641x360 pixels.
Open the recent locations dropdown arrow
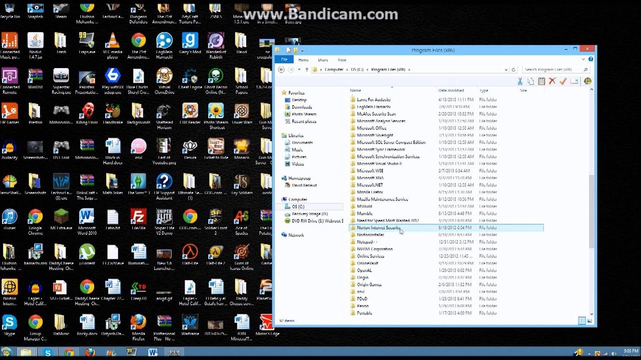coord(299,69)
